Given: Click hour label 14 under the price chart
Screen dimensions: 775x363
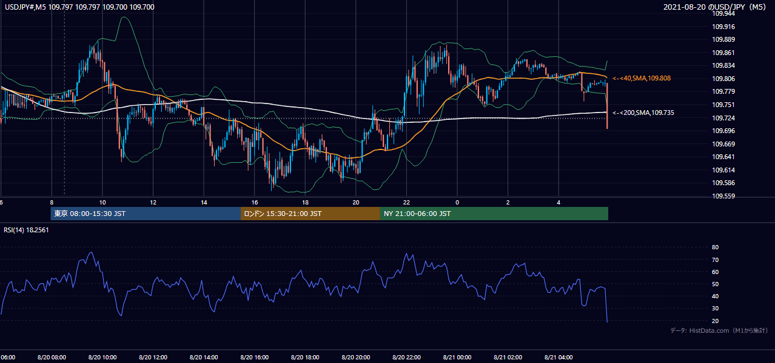Looking at the screenshot, I should tap(204, 202).
